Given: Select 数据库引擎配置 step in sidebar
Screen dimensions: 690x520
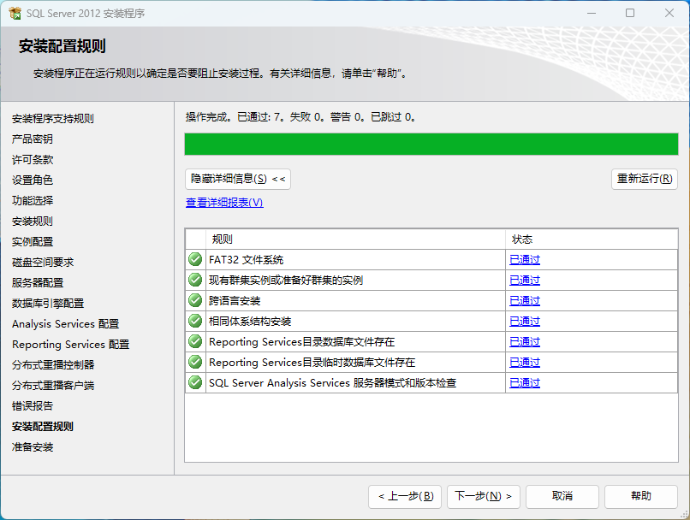Looking at the screenshot, I should (48, 304).
